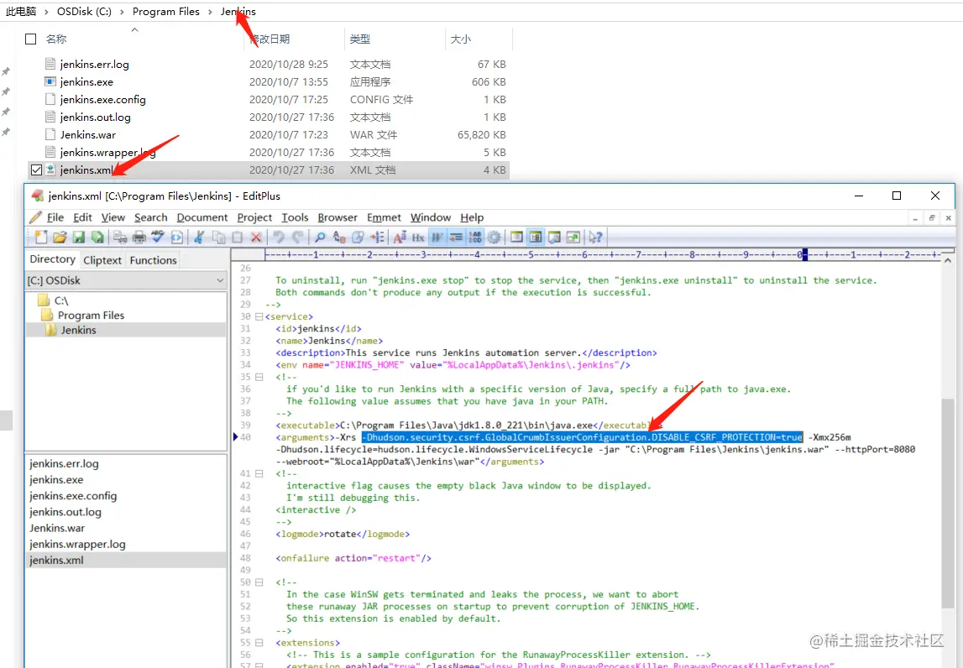Select the C:\ folder in the directory tree
The image size is (963, 668).
tap(61, 300)
